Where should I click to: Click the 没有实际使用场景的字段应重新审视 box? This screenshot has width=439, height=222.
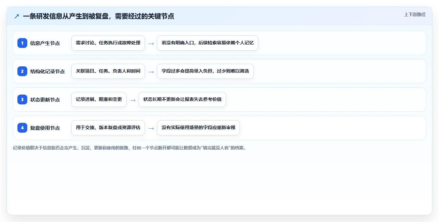[198, 128]
